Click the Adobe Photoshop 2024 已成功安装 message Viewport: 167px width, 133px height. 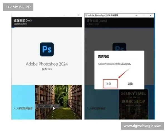point(115,64)
